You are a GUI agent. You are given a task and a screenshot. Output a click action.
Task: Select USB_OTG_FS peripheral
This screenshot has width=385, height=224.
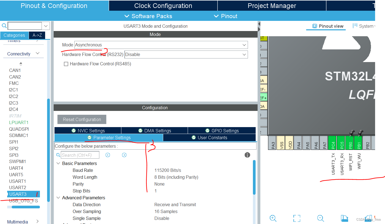click(23, 201)
